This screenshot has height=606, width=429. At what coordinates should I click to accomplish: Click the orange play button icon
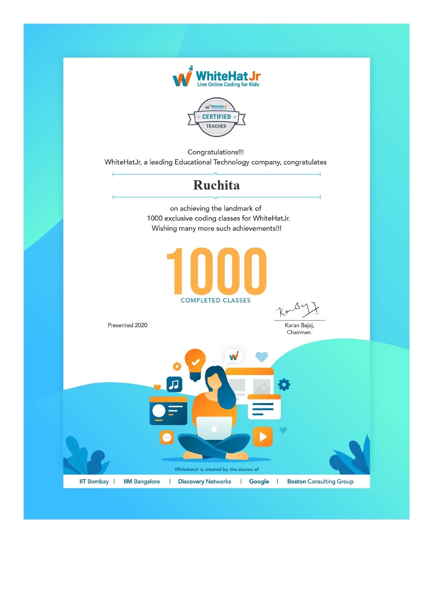pyautogui.click(x=263, y=437)
